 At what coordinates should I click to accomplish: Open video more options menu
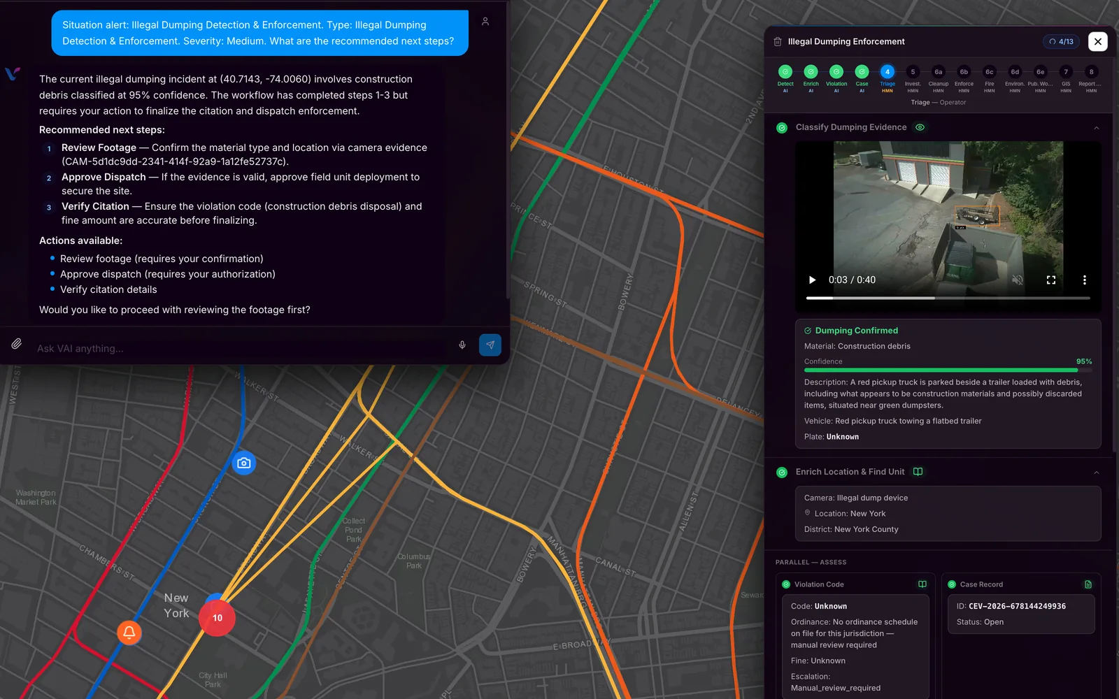(x=1085, y=280)
